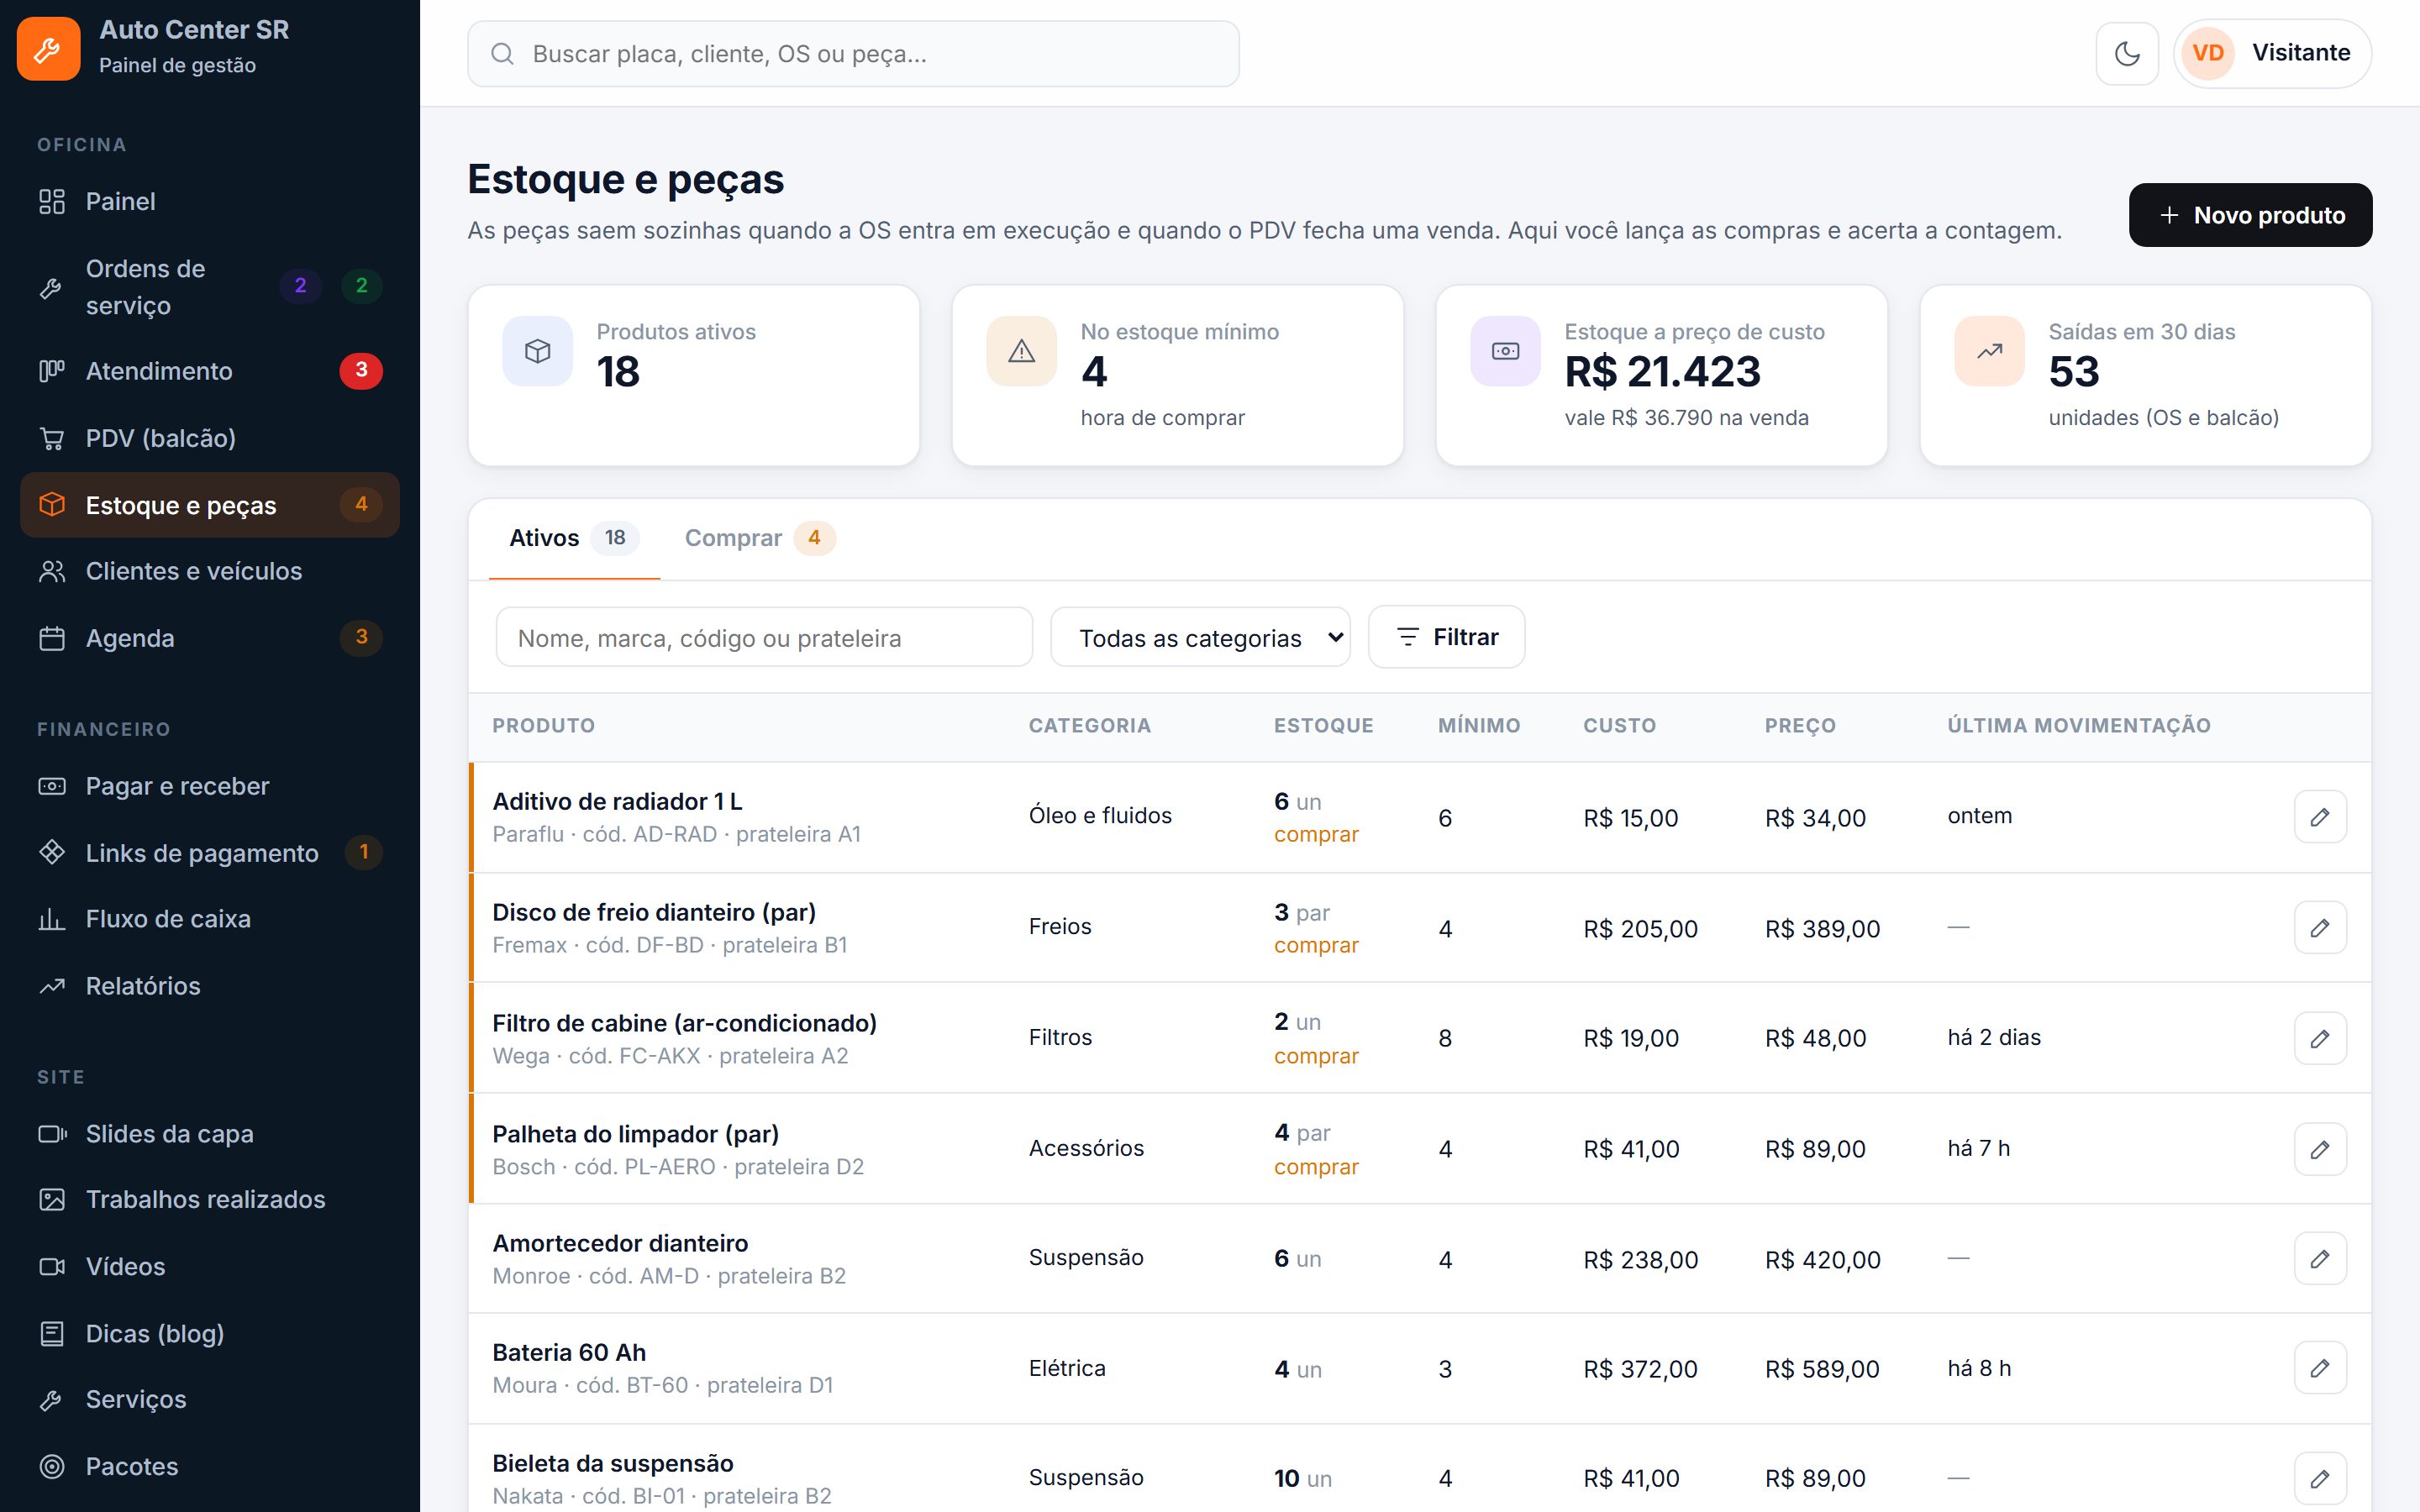Click the Saídas em 30 dias card
Image resolution: width=2420 pixels, height=1512 pixels.
pos(2145,376)
